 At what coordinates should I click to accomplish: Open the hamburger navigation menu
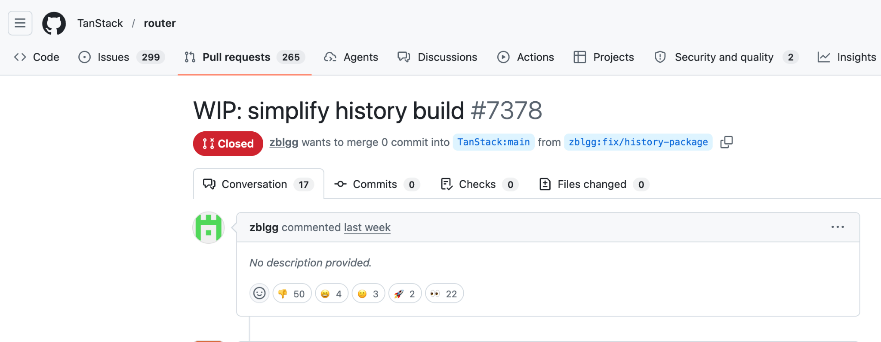click(x=20, y=23)
